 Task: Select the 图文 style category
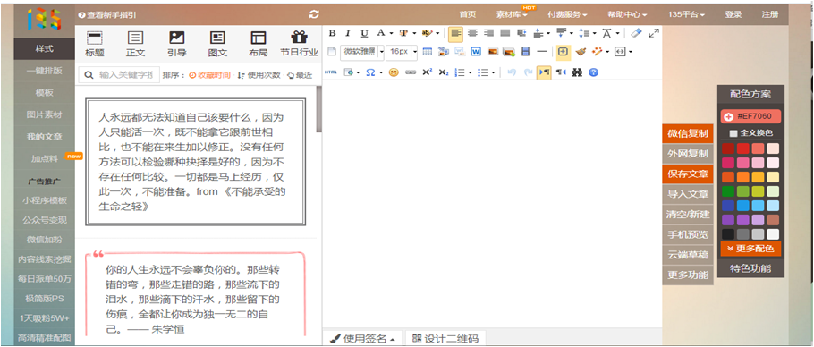coord(217,44)
